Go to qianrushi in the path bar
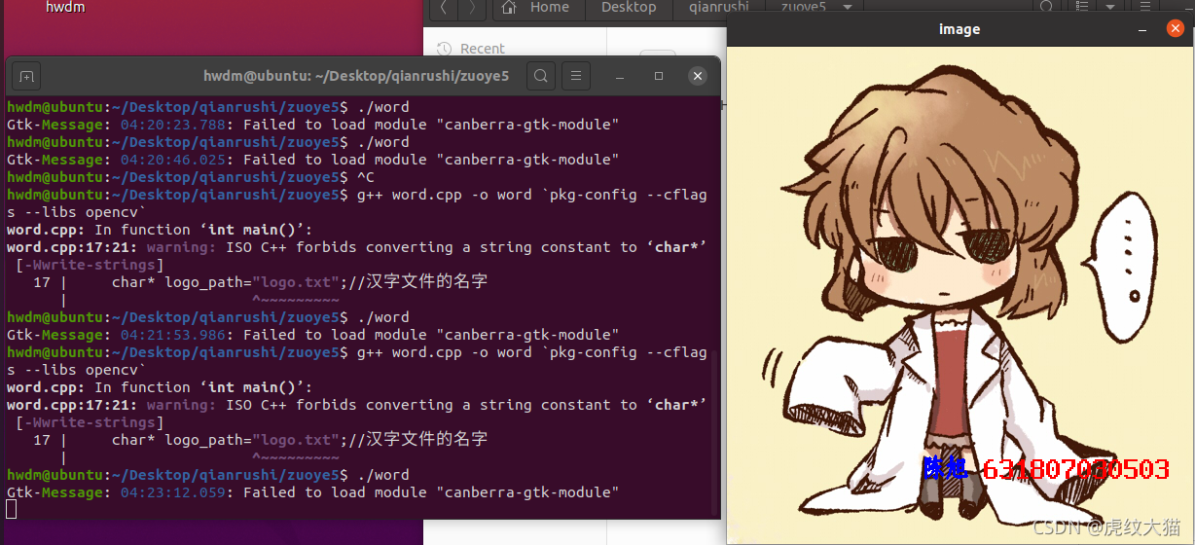Image resolution: width=1195 pixels, height=545 pixels. click(719, 8)
